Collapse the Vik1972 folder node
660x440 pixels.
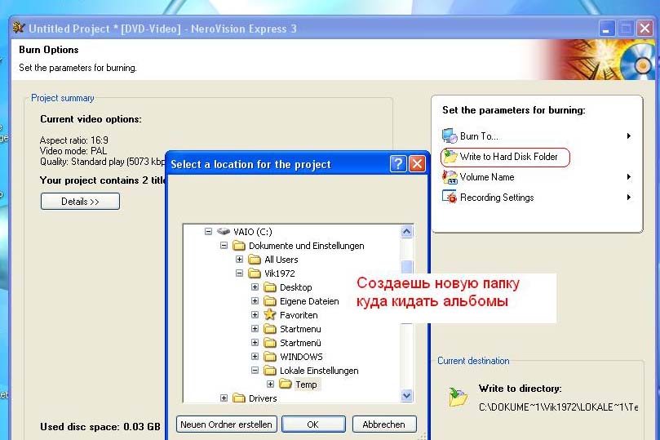point(240,273)
